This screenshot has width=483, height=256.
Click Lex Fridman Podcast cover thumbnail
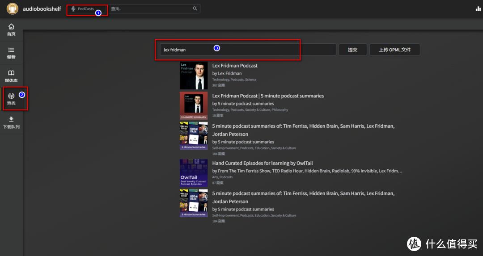[x=194, y=76]
